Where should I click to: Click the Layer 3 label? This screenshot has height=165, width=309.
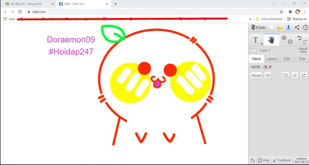(265, 50)
